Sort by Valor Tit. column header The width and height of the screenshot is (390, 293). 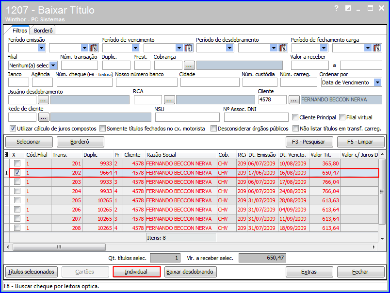click(x=325, y=155)
